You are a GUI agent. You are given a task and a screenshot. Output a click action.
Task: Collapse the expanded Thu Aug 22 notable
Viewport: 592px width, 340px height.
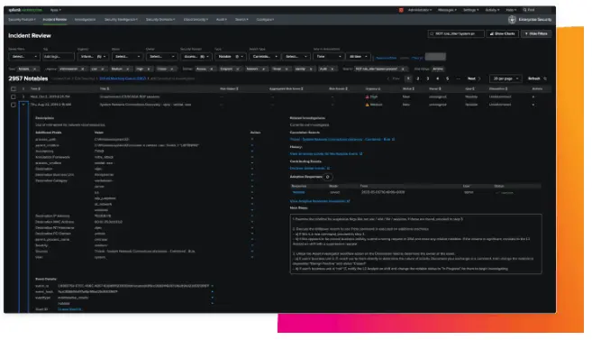pos(23,105)
